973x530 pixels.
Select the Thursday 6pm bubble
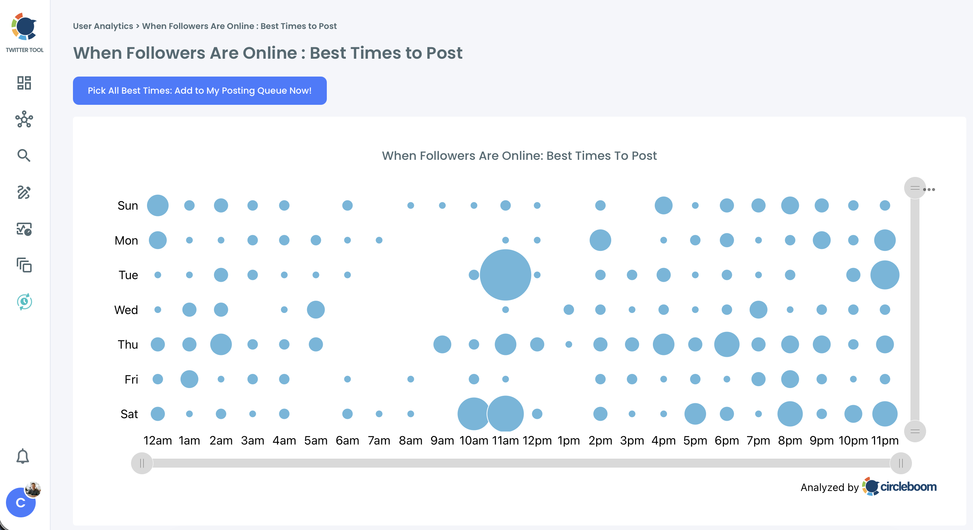pos(727,345)
